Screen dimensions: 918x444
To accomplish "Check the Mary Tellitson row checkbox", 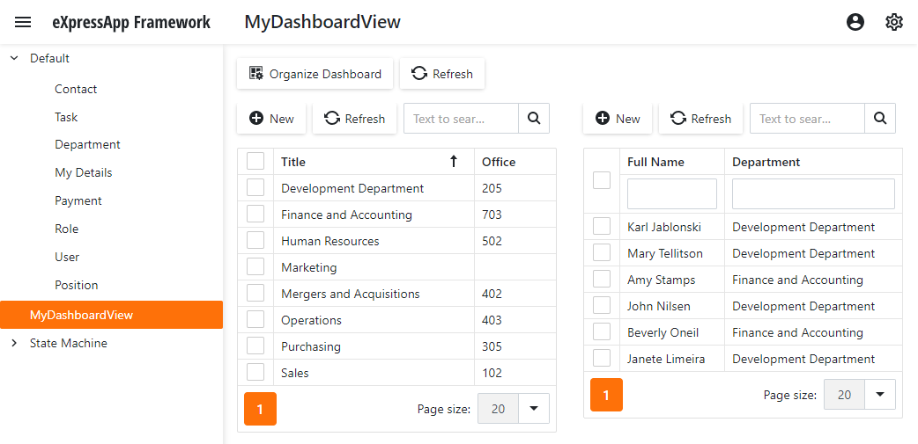I will tap(602, 252).
